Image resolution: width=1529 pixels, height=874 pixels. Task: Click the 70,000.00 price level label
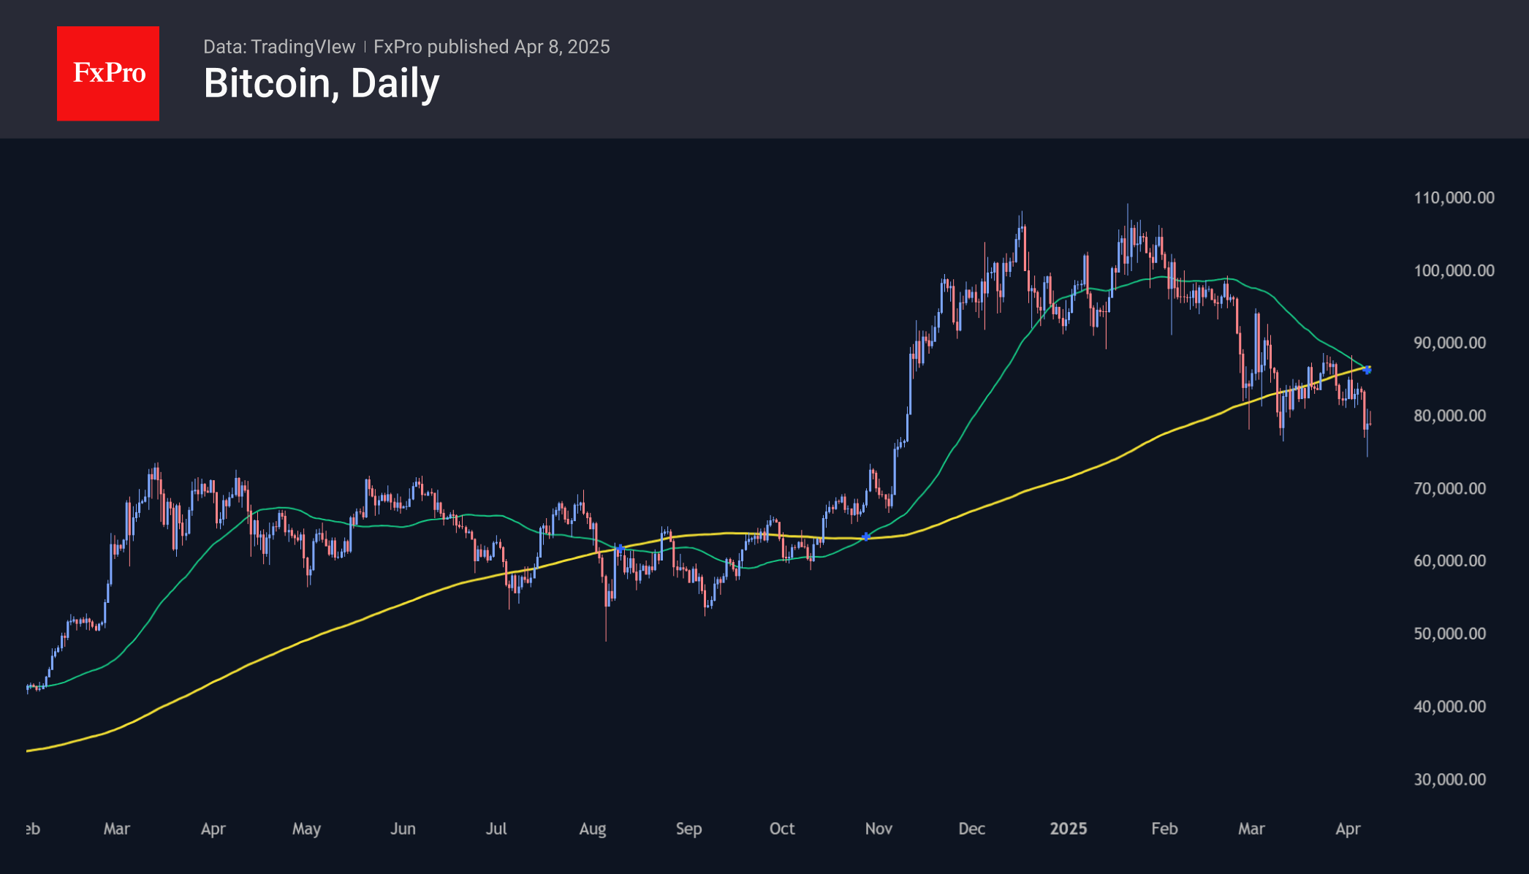(1449, 488)
